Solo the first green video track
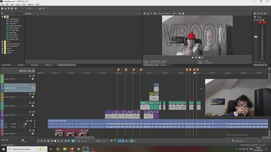The width and height of the screenshot is (271, 152). point(33,76)
